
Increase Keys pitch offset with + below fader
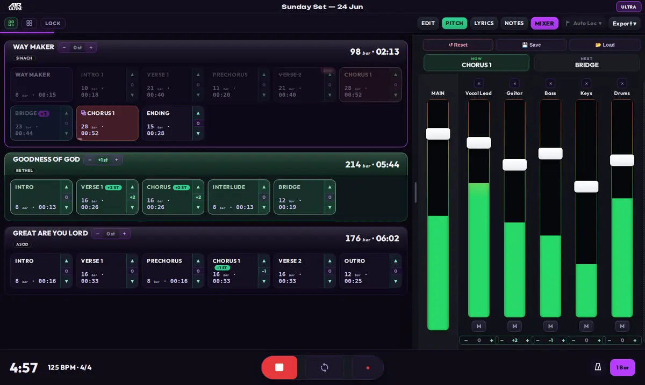[599, 340]
